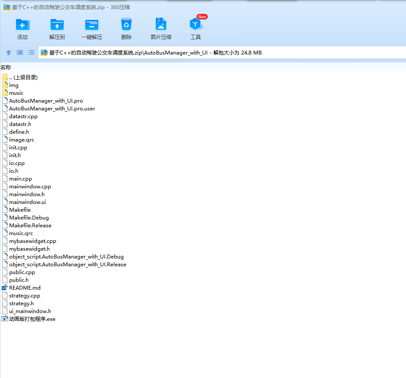406x378 pixels.
Task: Click the window title 基于C++的自动驾驶公交车调度系统.zip
Action: coord(58,7)
